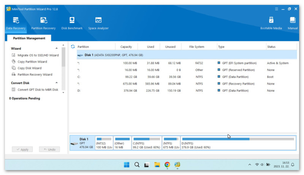This screenshot has height=175, width=304.
Task: Collapse the Wizard section
Action: (57, 48)
